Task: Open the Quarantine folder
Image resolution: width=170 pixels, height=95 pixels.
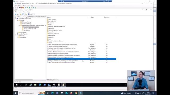Action: coord(51,32)
